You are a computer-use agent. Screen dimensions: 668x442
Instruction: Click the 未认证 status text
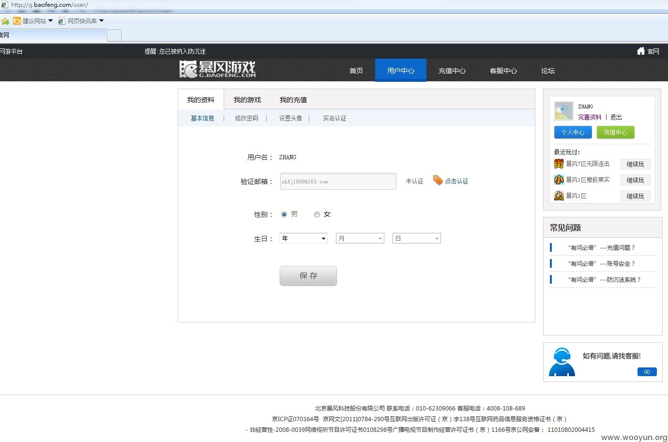(x=414, y=181)
